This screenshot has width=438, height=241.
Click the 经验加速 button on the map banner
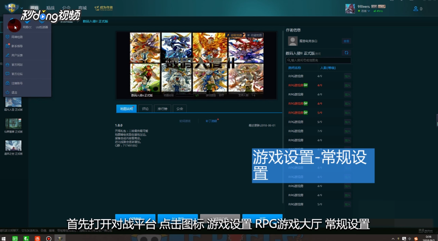coord(235,35)
